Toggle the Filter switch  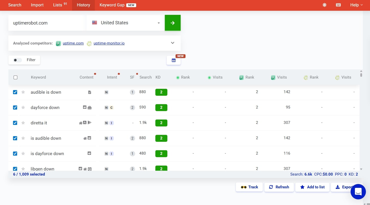pos(17,60)
